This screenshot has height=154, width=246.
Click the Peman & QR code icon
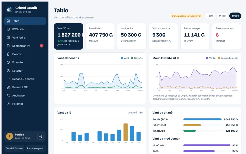[8, 87]
